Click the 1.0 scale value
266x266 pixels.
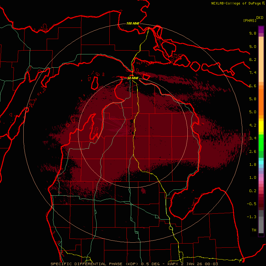[253, 178]
